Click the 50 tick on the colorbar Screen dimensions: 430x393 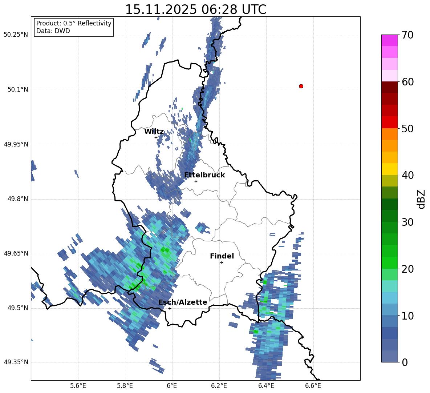pyautogui.click(x=408, y=128)
